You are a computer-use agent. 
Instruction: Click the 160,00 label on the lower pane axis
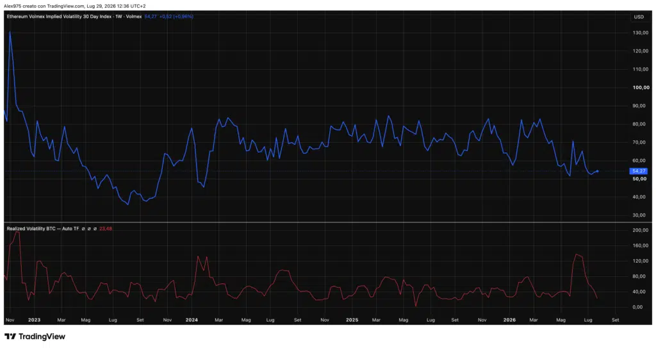coord(641,246)
